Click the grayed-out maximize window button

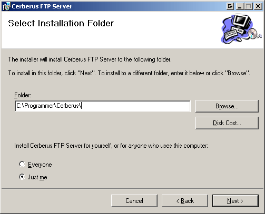pos(249,6)
